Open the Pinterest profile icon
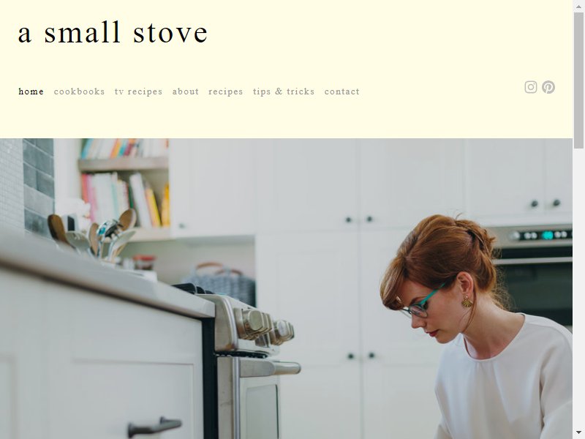The image size is (585, 439). (x=548, y=87)
